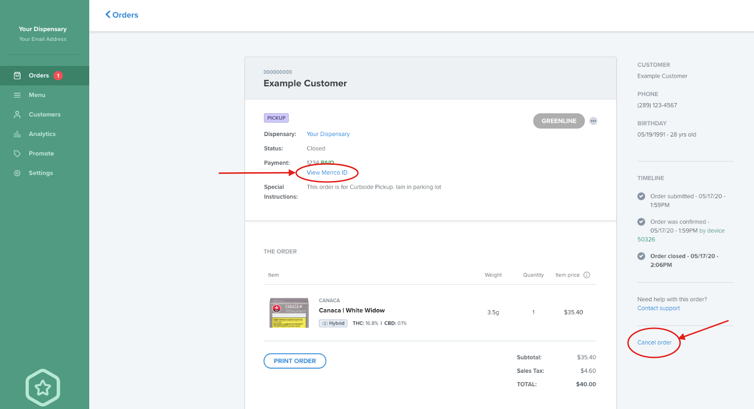Click the Hybrid strain badge
This screenshot has height=409, width=754.
coord(333,323)
